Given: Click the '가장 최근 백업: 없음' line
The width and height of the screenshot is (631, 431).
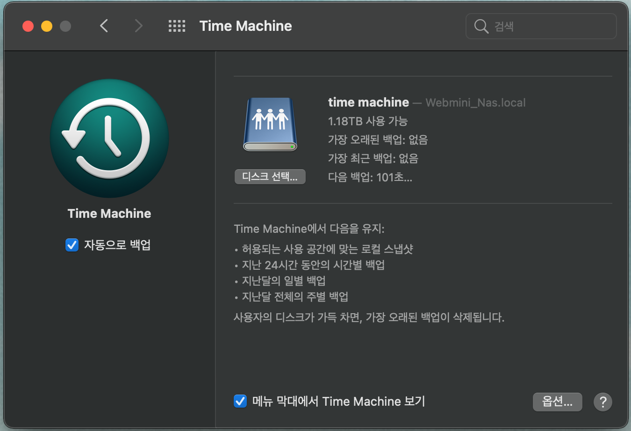Looking at the screenshot, I should click(373, 158).
